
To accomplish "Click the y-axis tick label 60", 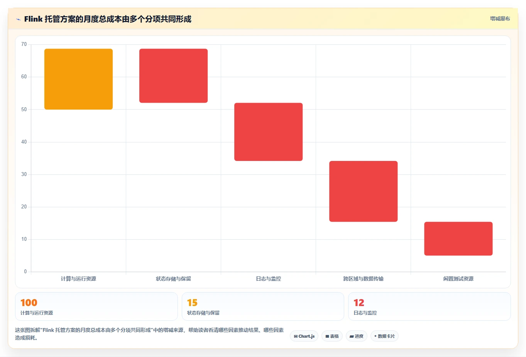I will point(24,77).
